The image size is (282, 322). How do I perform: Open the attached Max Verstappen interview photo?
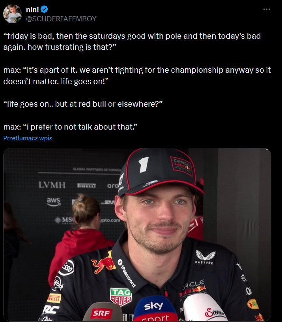137,235
